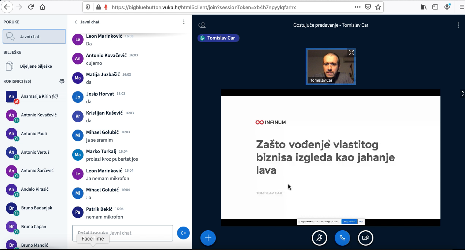This screenshot has height=250, width=465.
Task: Leave audio with the phone button
Action: coord(342,238)
